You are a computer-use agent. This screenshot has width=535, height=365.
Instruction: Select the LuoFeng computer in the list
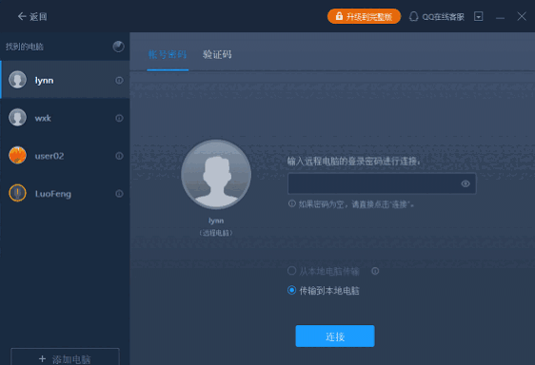pos(65,193)
